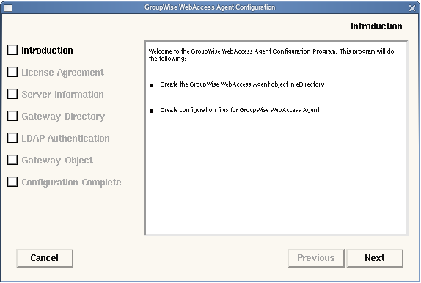The height and width of the screenshot is (283, 421).
Task: Select the License Agreement step label
Action: coord(62,73)
